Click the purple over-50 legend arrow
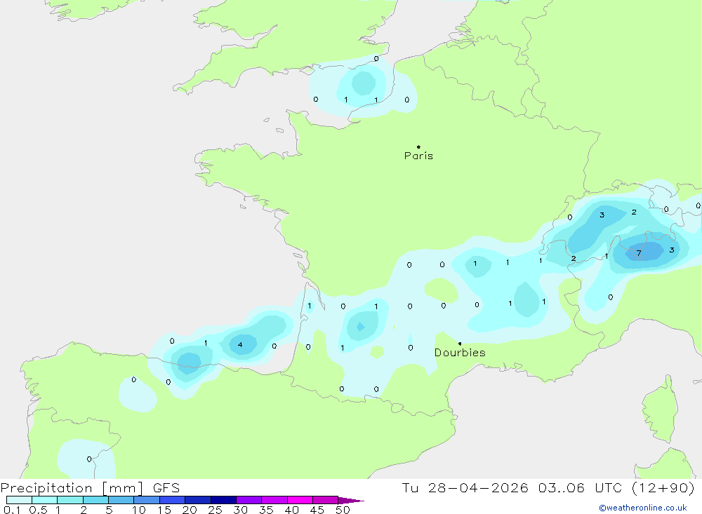Image resolution: width=702 pixels, height=514 pixels. (x=350, y=501)
